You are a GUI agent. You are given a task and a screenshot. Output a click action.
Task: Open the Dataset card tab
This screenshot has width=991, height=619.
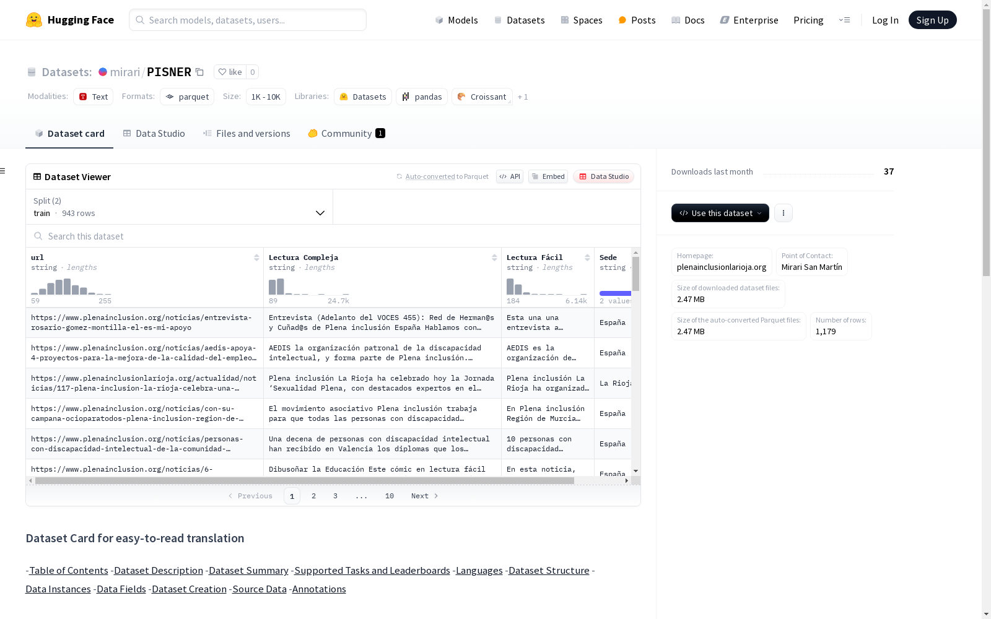[69, 134]
